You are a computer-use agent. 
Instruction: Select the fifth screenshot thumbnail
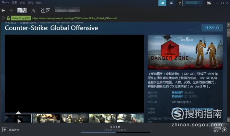tap(130, 118)
